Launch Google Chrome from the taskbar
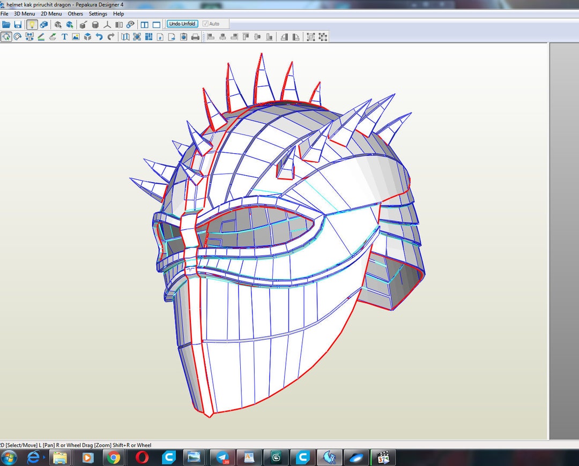 (x=113, y=458)
